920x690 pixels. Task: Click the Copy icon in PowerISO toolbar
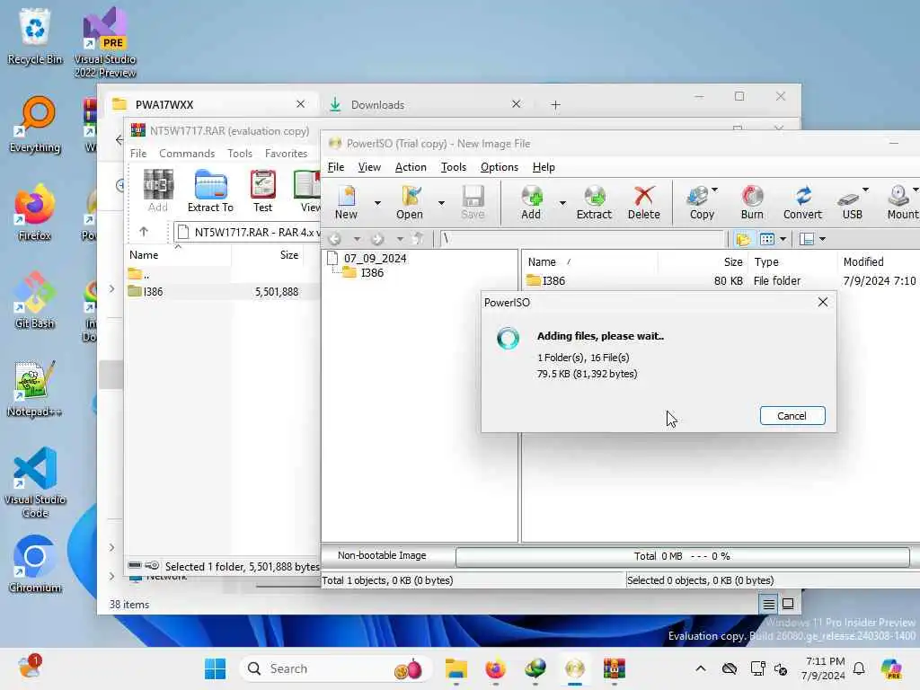(700, 202)
